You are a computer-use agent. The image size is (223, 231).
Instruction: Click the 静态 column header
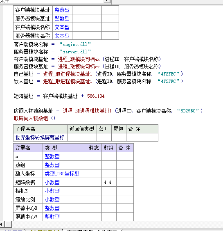94,148
